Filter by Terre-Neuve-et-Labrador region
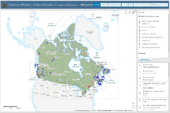This screenshot has width=170, height=113. click(x=159, y=5)
